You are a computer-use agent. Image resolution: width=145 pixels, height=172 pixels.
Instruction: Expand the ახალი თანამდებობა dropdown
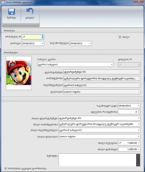tap(139, 124)
